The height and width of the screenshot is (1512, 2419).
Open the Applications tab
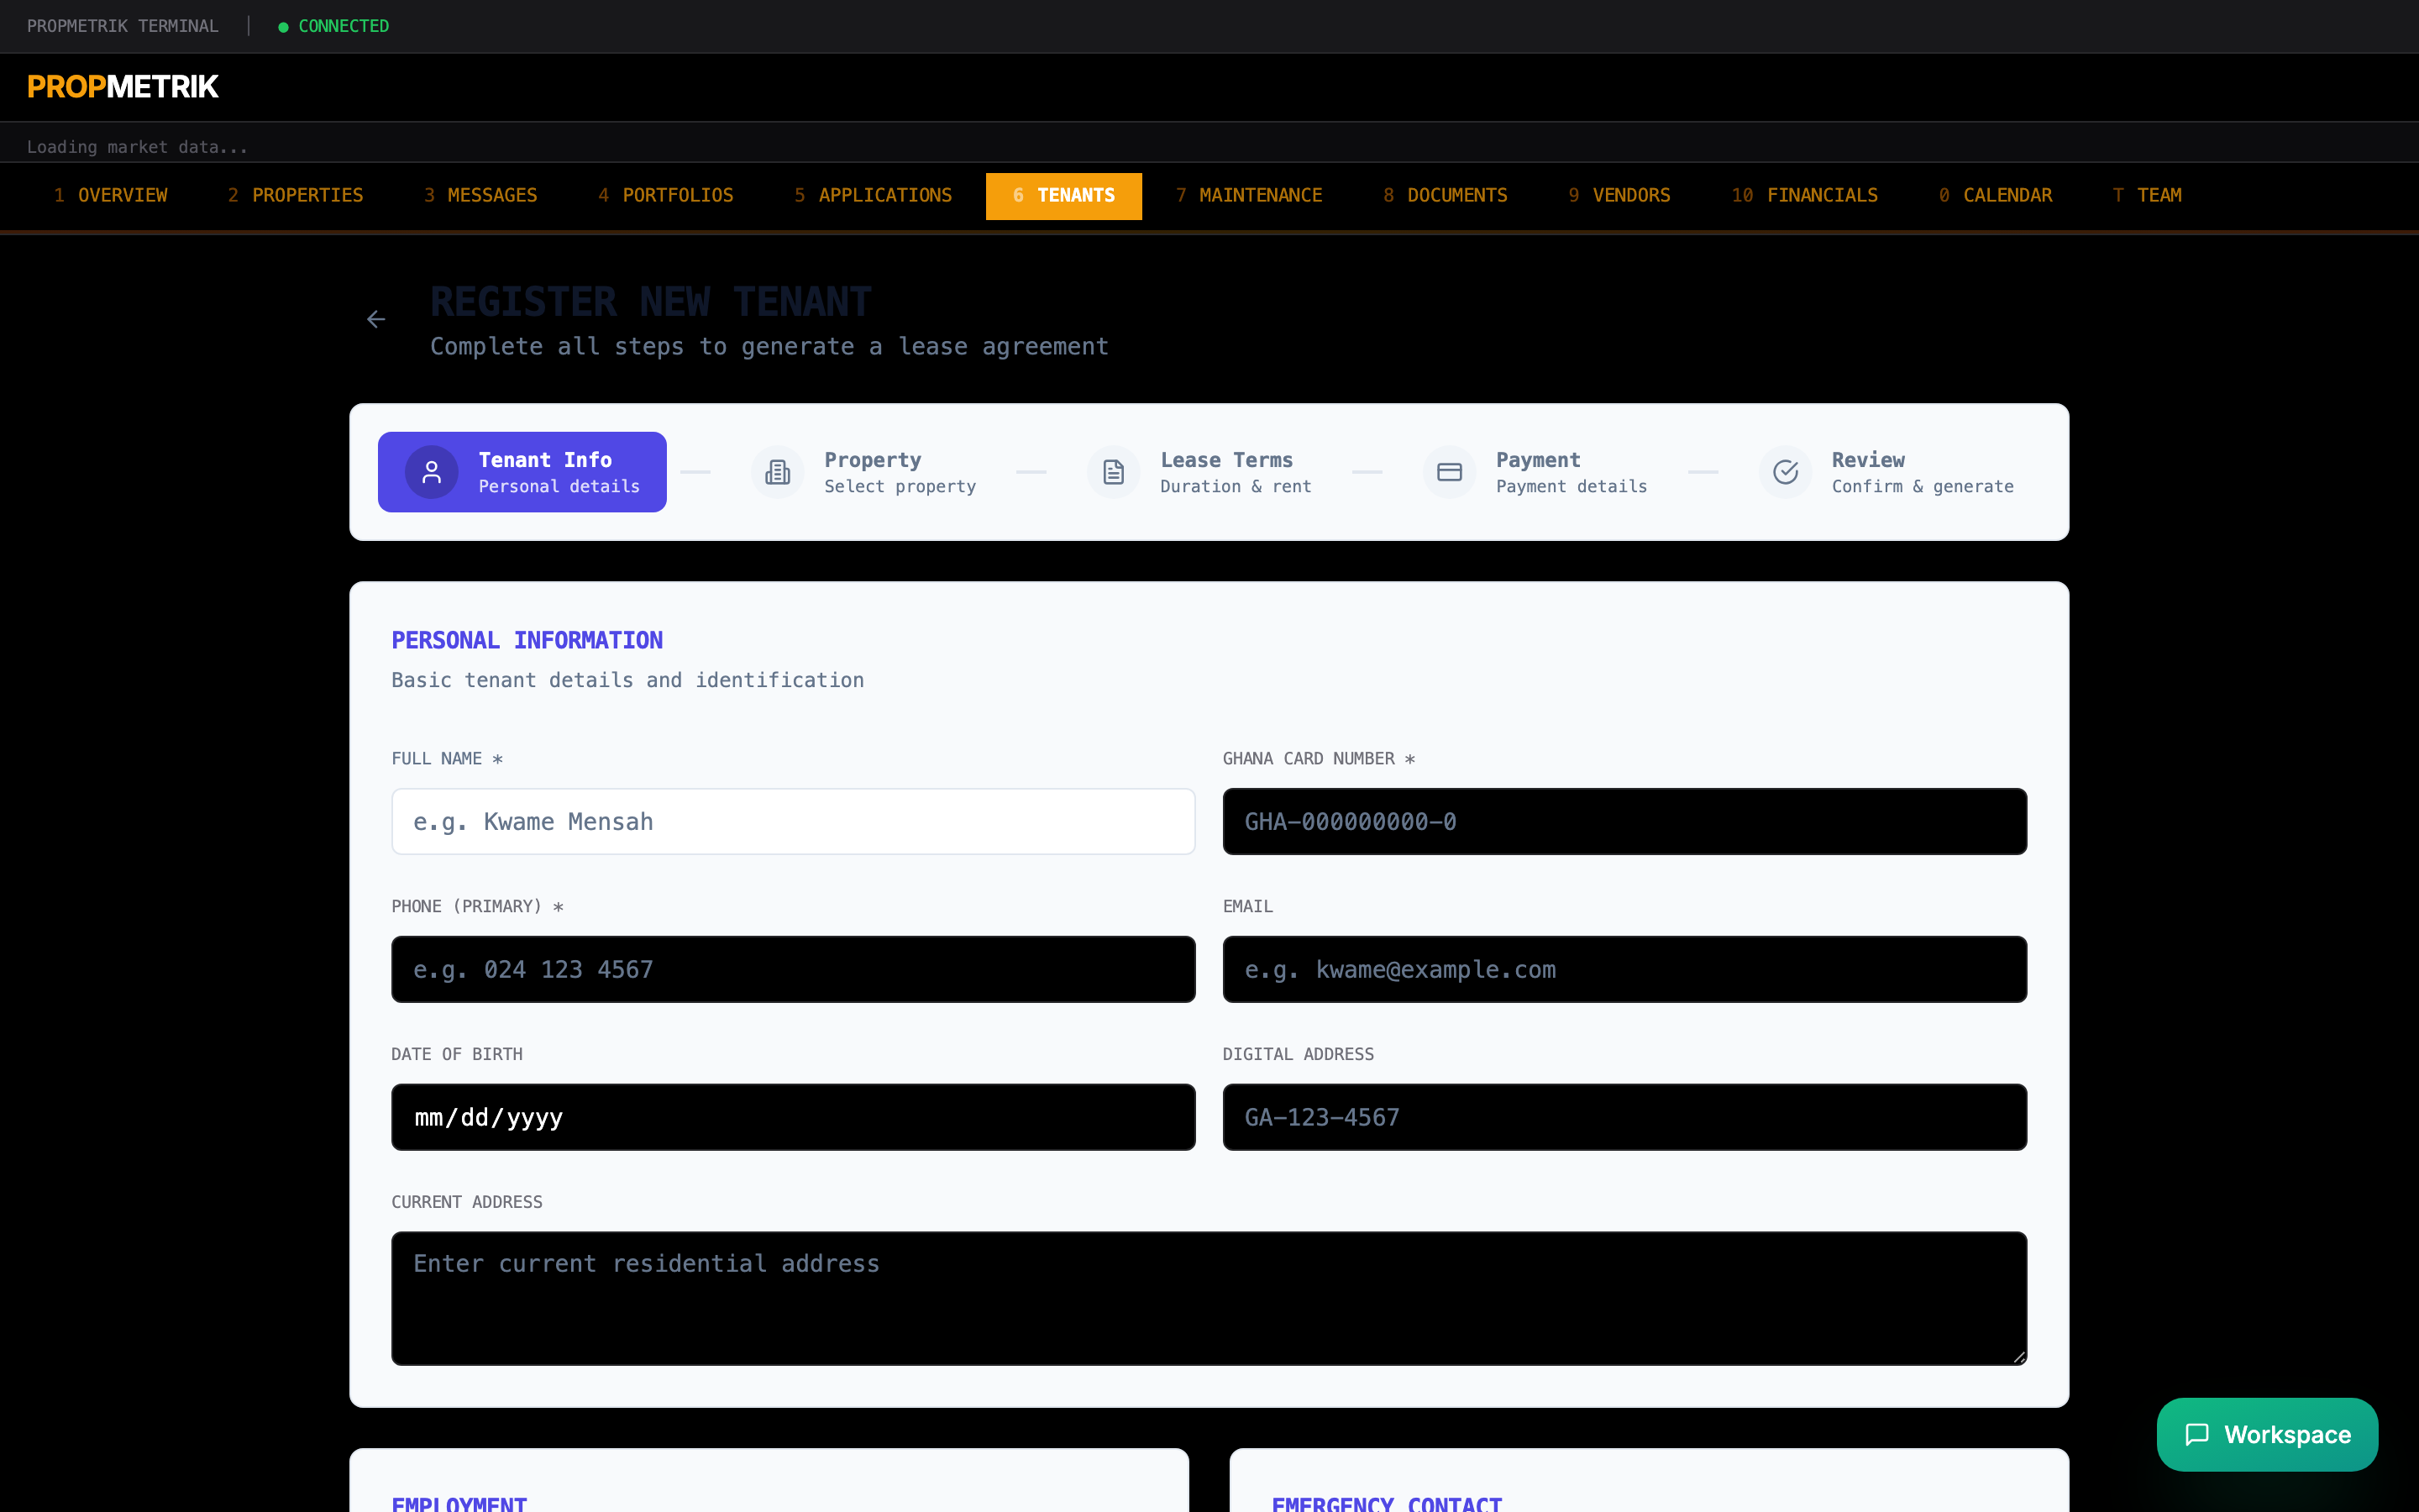point(874,195)
